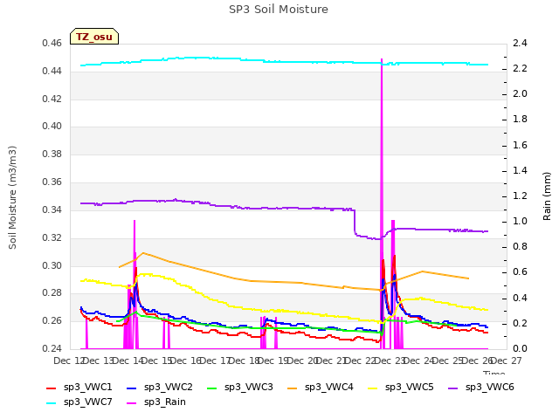Click the TZ_osu annotation box
The width and height of the screenshot is (559, 419).
[x=94, y=37]
